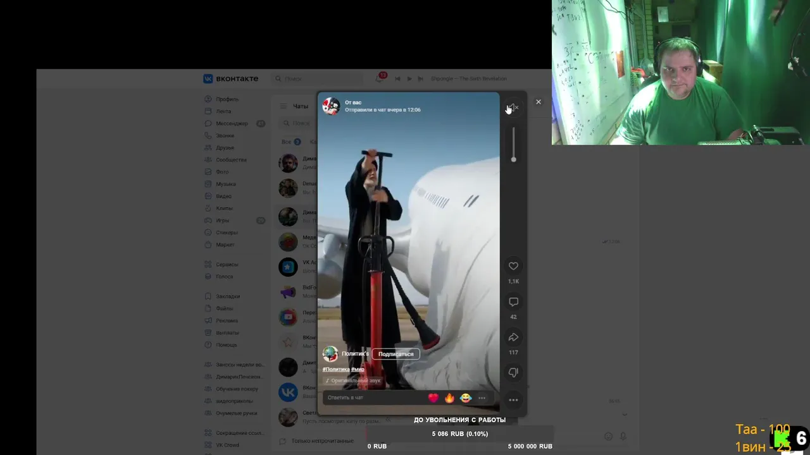Open the notifications bell

point(379,78)
